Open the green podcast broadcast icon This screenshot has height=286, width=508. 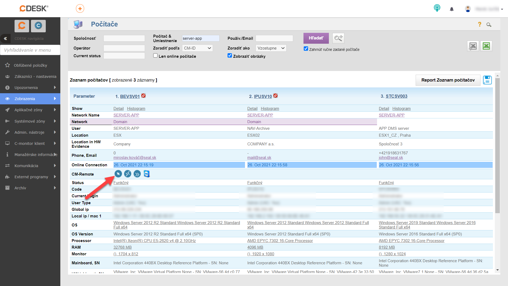point(437,8)
